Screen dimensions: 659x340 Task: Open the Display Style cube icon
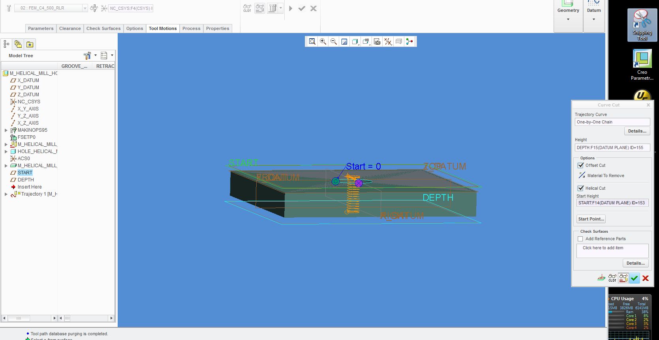tap(355, 41)
